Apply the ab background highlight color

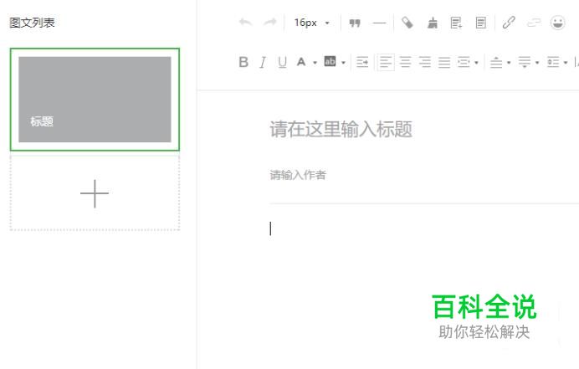coord(330,61)
